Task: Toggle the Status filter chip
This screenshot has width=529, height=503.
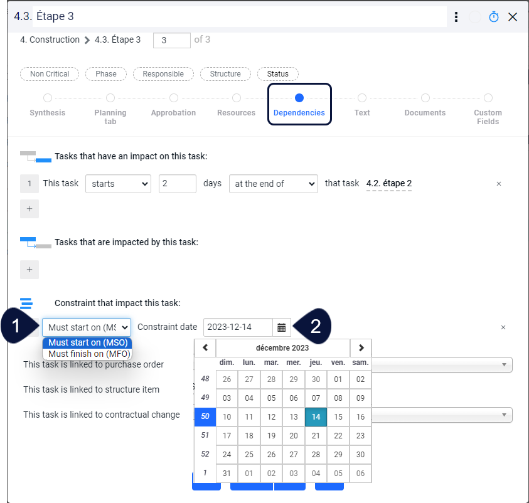Action: click(277, 74)
